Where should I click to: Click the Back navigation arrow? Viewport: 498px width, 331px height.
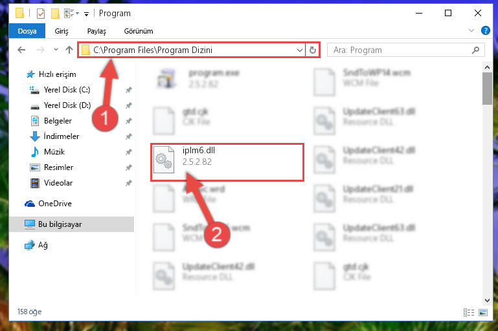click(21, 50)
